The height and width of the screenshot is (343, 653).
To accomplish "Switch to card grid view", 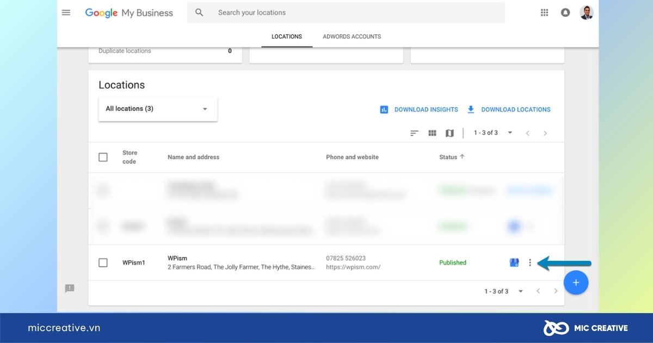I will [x=433, y=133].
